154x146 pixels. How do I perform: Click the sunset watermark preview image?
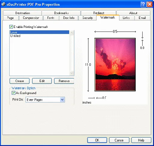(x=115, y=65)
